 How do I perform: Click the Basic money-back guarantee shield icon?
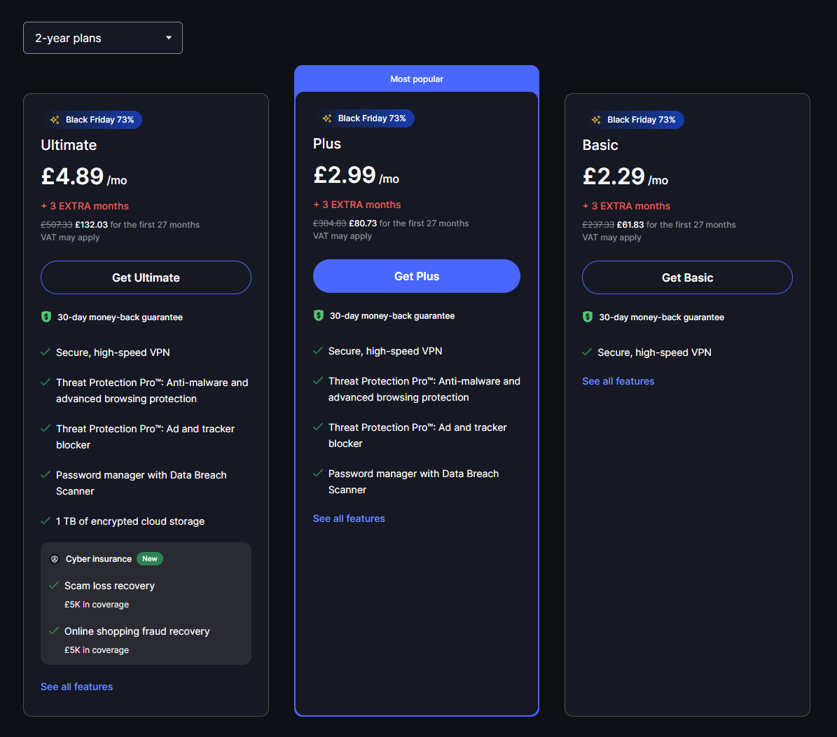(x=588, y=317)
